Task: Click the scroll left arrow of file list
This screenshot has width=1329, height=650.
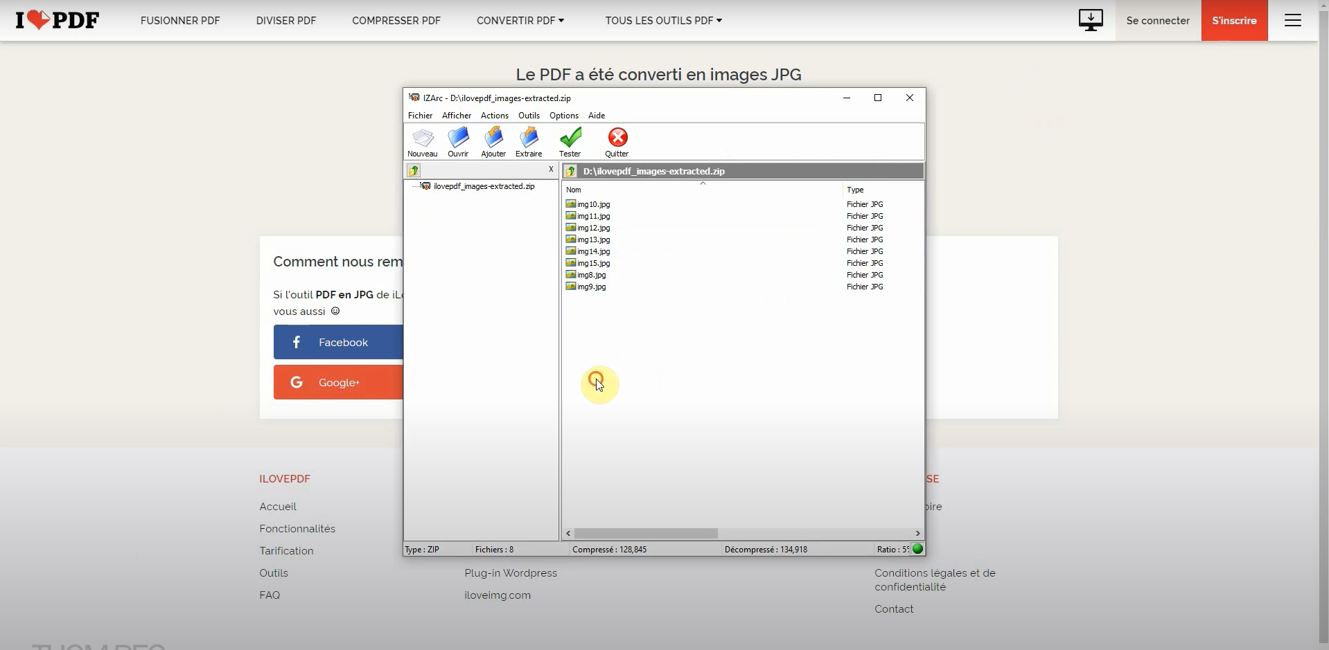Action: (568, 533)
